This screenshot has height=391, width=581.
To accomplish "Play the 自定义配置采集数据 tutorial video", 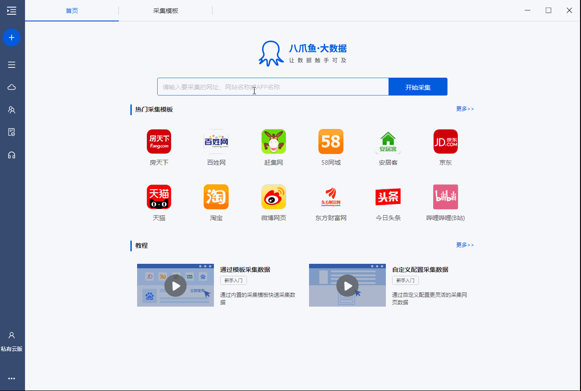I will tap(347, 285).
